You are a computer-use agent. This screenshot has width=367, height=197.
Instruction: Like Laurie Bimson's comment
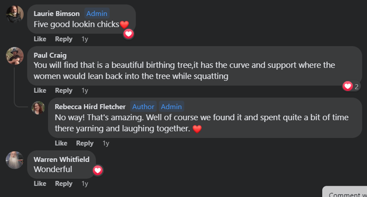(x=40, y=39)
